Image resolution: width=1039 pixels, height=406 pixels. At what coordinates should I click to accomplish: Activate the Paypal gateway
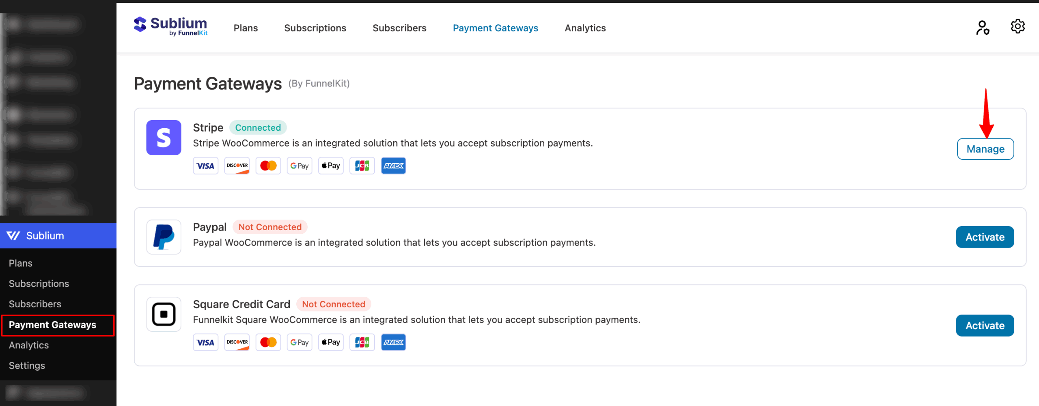[x=985, y=237]
